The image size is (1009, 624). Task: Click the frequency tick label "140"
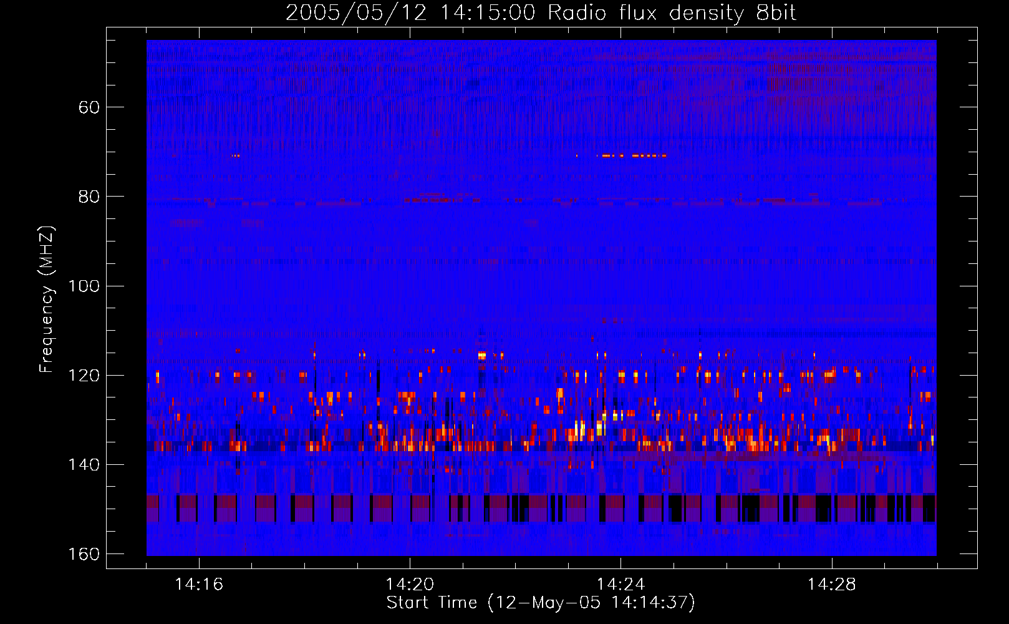point(84,465)
